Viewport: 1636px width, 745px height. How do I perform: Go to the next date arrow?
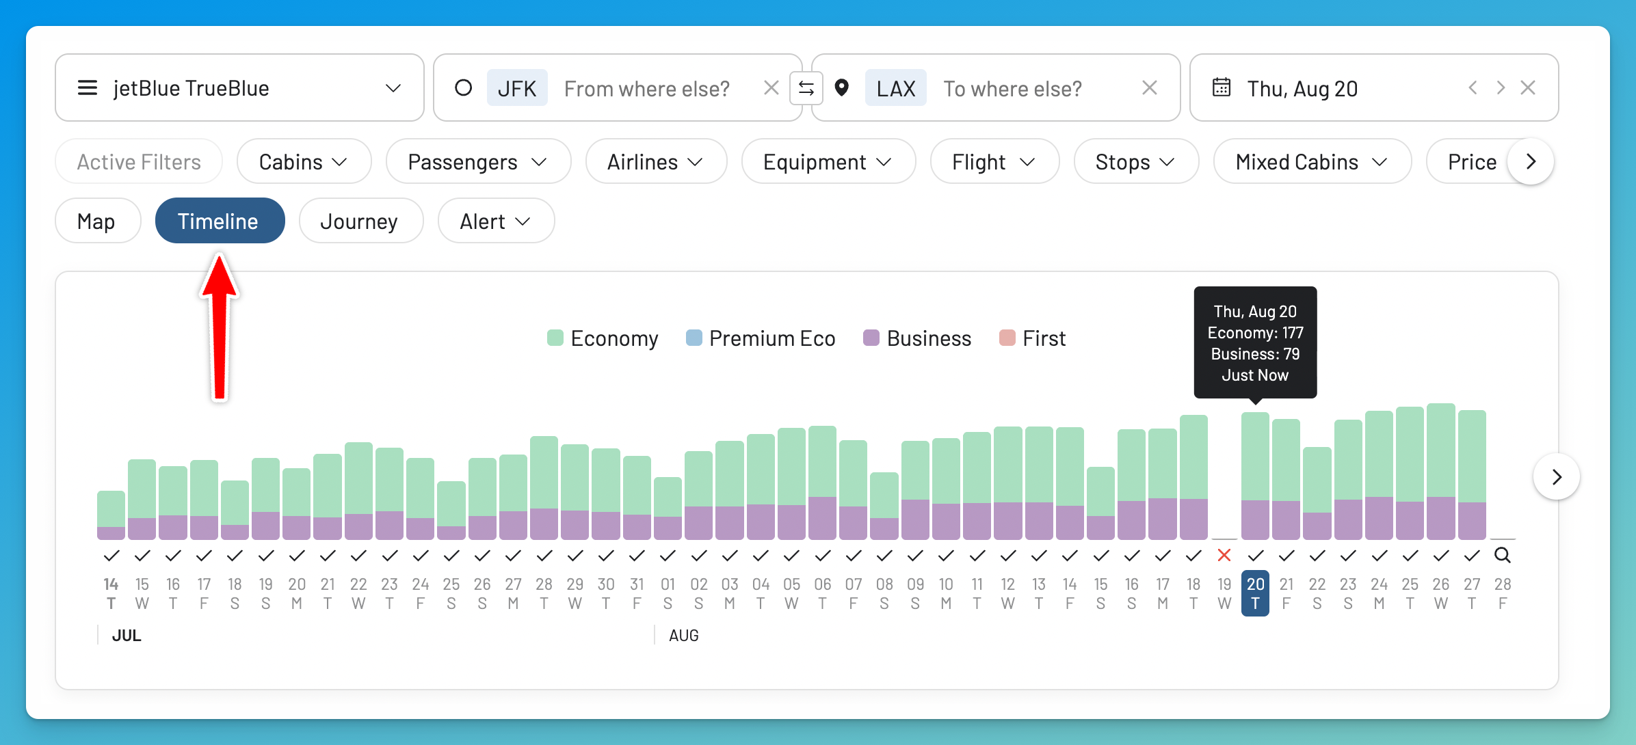click(x=1501, y=87)
